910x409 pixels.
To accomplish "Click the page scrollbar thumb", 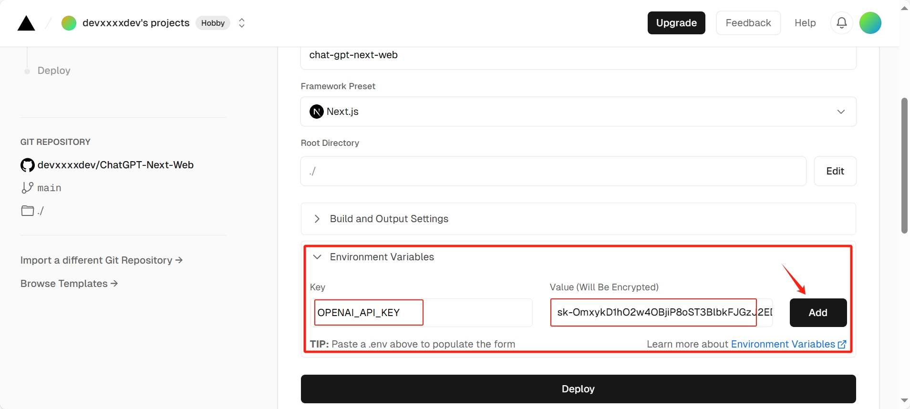I will click(x=904, y=165).
